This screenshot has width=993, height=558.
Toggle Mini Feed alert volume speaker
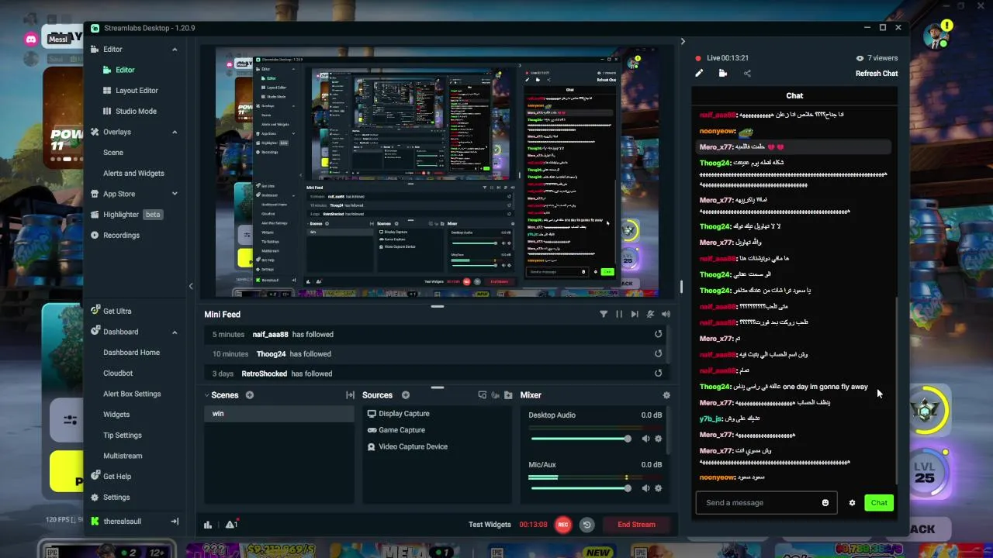point(666,314)
